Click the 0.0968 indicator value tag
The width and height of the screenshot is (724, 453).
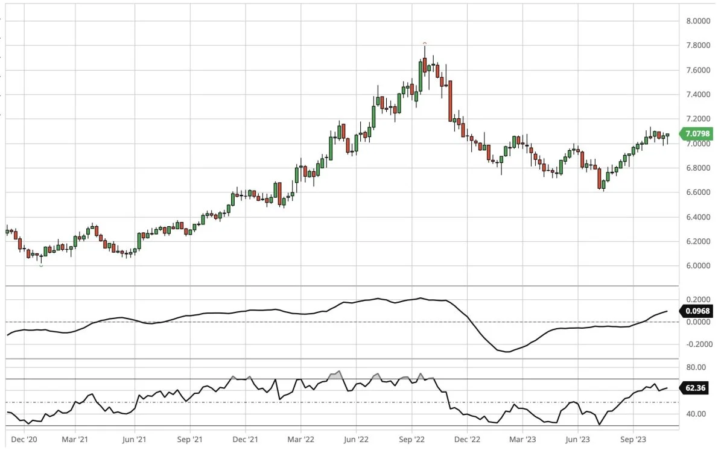click(x=695, y=311)
